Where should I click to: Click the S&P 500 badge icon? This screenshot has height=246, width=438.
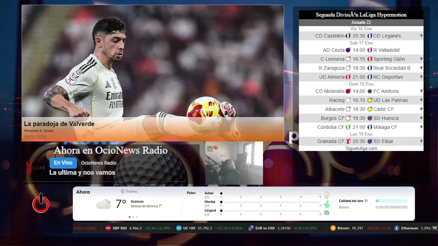pyautogui.click(x=108, y=228)
